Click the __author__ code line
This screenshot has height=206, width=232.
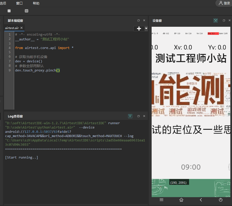pyautogui.click(x=42, y=39)
